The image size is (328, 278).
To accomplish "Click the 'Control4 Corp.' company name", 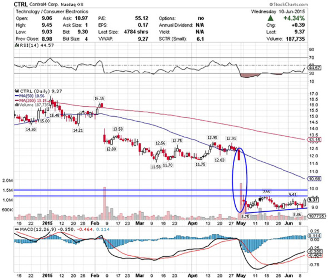I will 43,5.
